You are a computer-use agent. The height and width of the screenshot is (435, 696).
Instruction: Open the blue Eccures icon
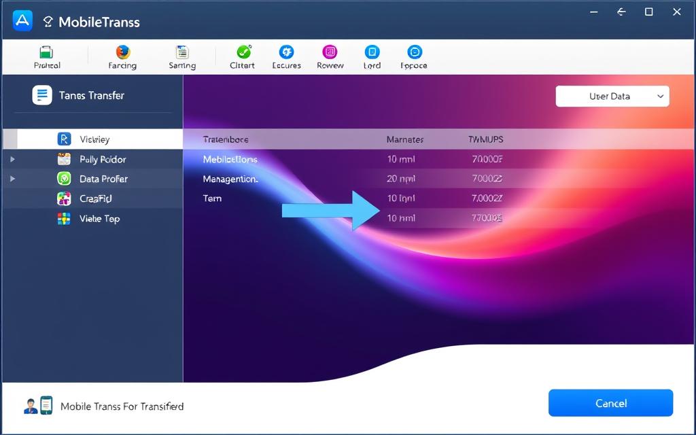[286, 53]
